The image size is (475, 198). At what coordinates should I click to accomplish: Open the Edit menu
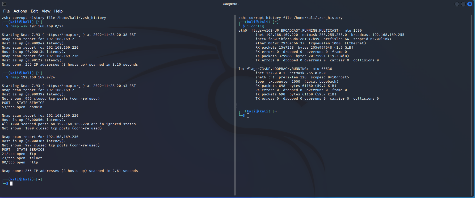34,11
